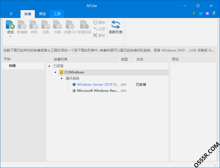220x168 pixels.
Task: Click the C:\Windows yellow folder icon
Action: 61,72
